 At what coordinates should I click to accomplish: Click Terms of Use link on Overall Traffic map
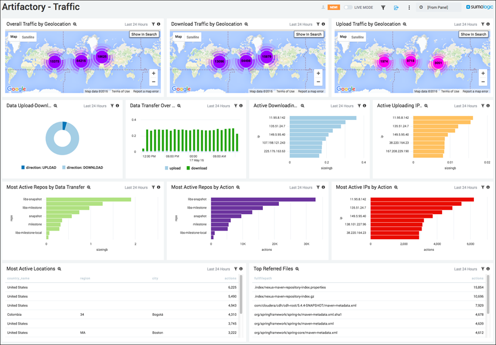tap(120, 91)
